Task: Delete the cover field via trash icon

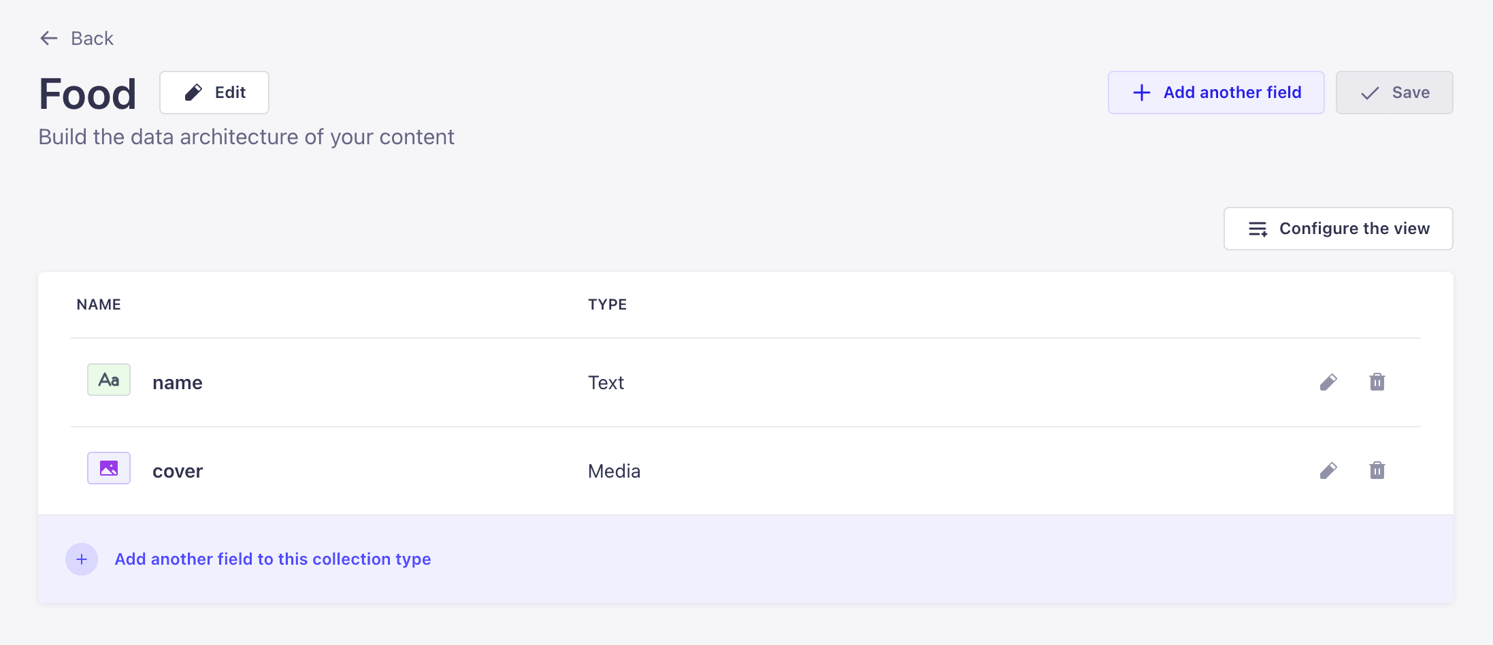Action: pos(1377,470)
